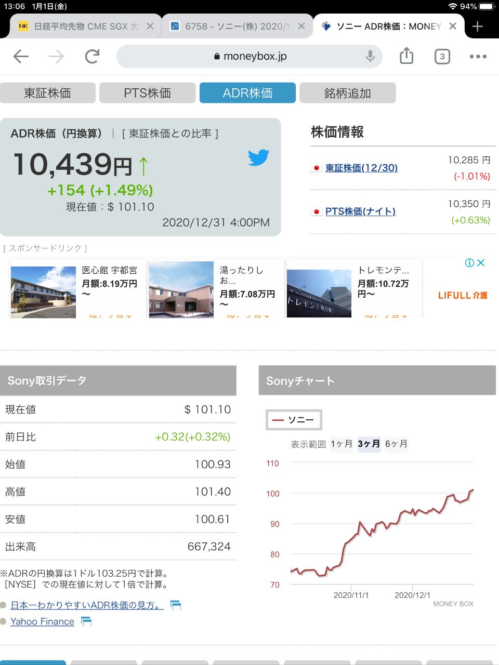This screenshot has height=665, width=499.
Task: Click the 東証株価との比率 toggle link
Action: tap(170, 134)
